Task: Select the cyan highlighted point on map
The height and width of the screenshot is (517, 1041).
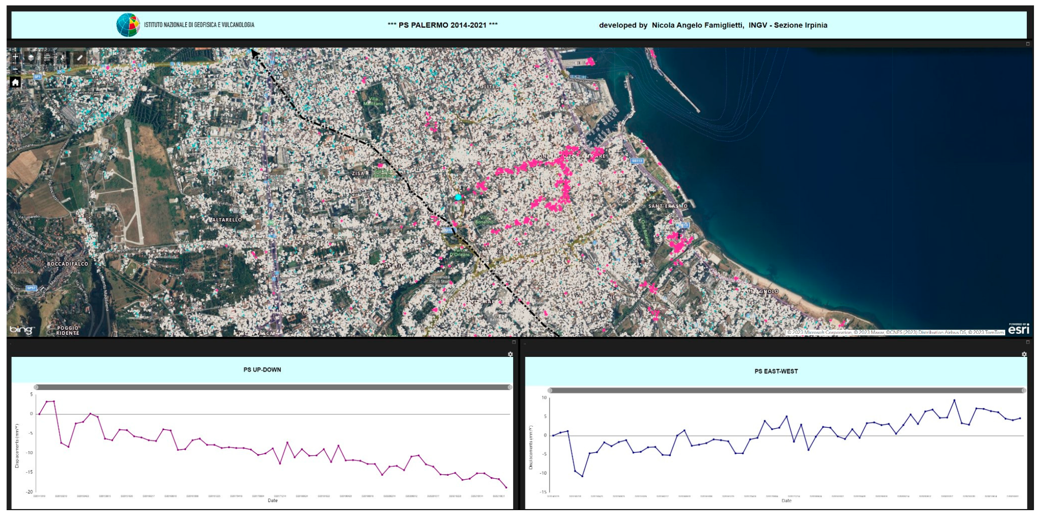Action: coord(458,197)
